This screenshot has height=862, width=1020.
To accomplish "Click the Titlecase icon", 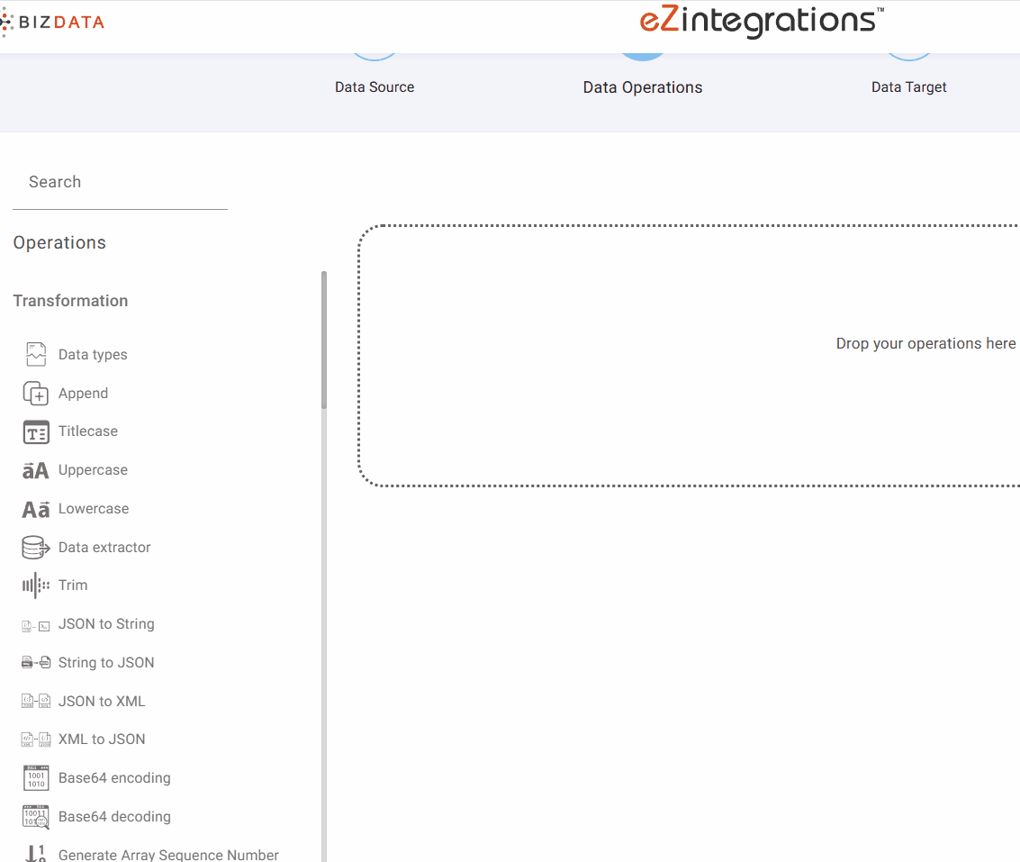I will coord(35,432).
